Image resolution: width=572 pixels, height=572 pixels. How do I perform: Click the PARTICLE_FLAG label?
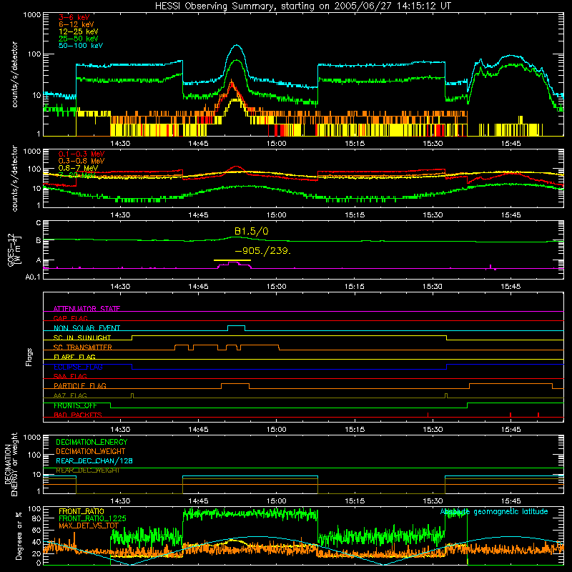(x=80, y=385)
